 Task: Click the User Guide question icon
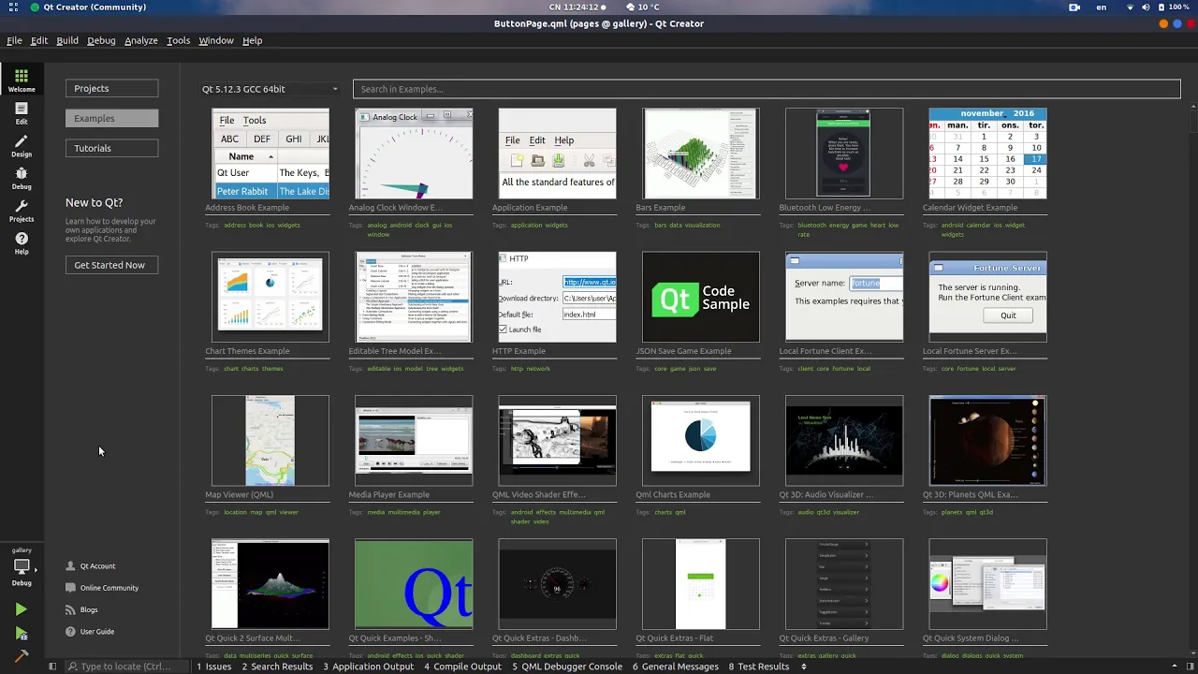pyautogui.click(x=70, y=632)
